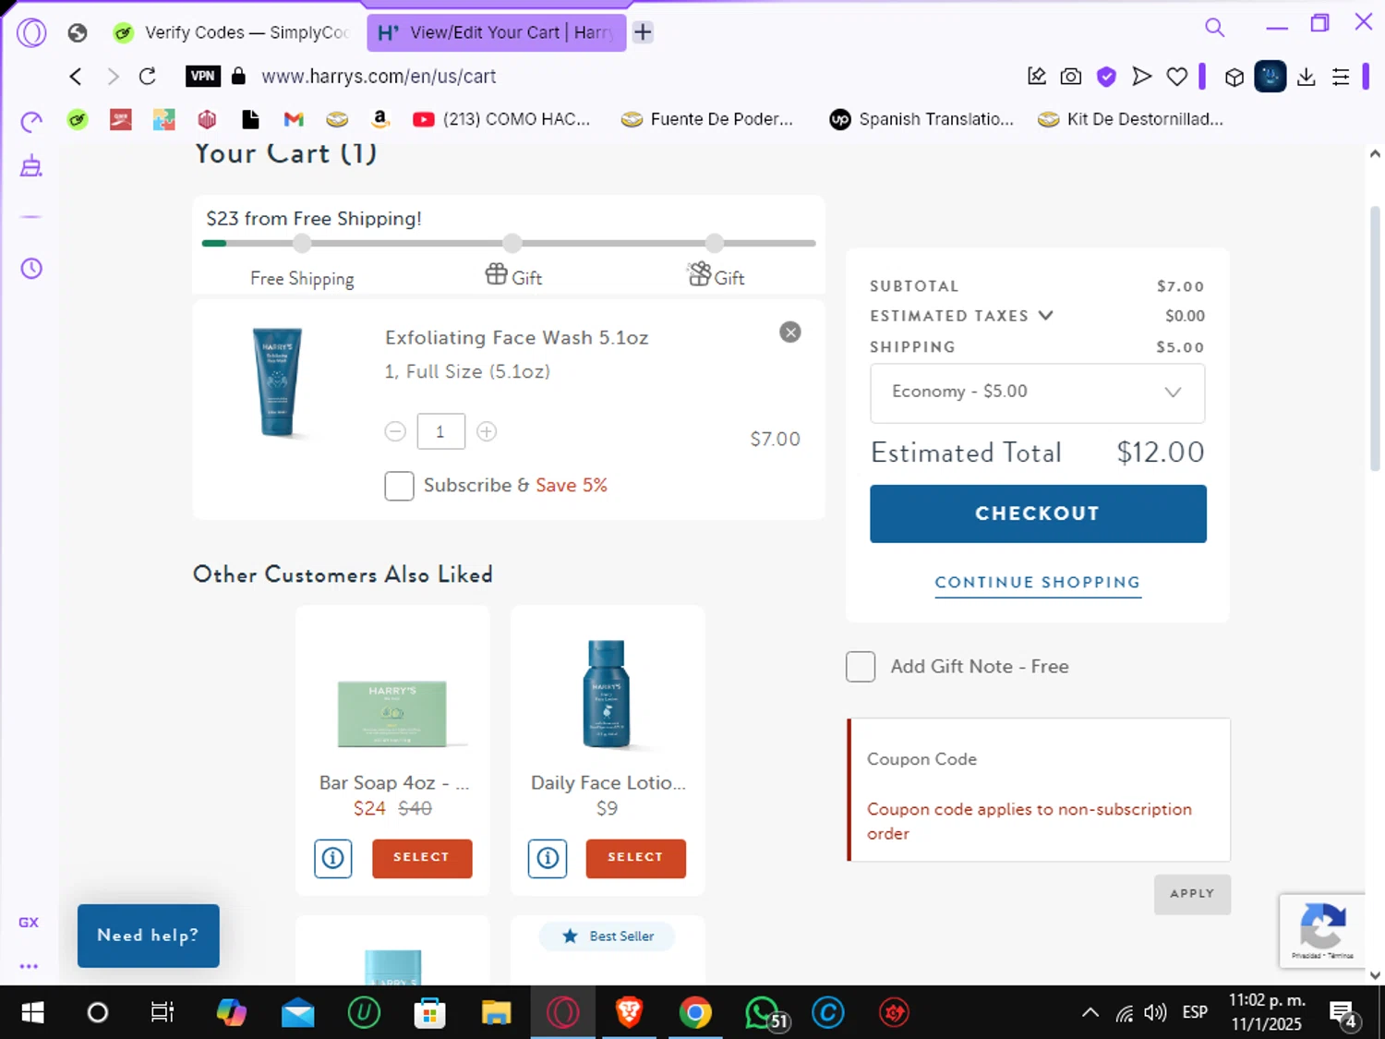Open the Economy - $5.00 shipping dropdown
This screenshot has height=1039, width=1385.
pyautogui.click(x=1037, y=393)
